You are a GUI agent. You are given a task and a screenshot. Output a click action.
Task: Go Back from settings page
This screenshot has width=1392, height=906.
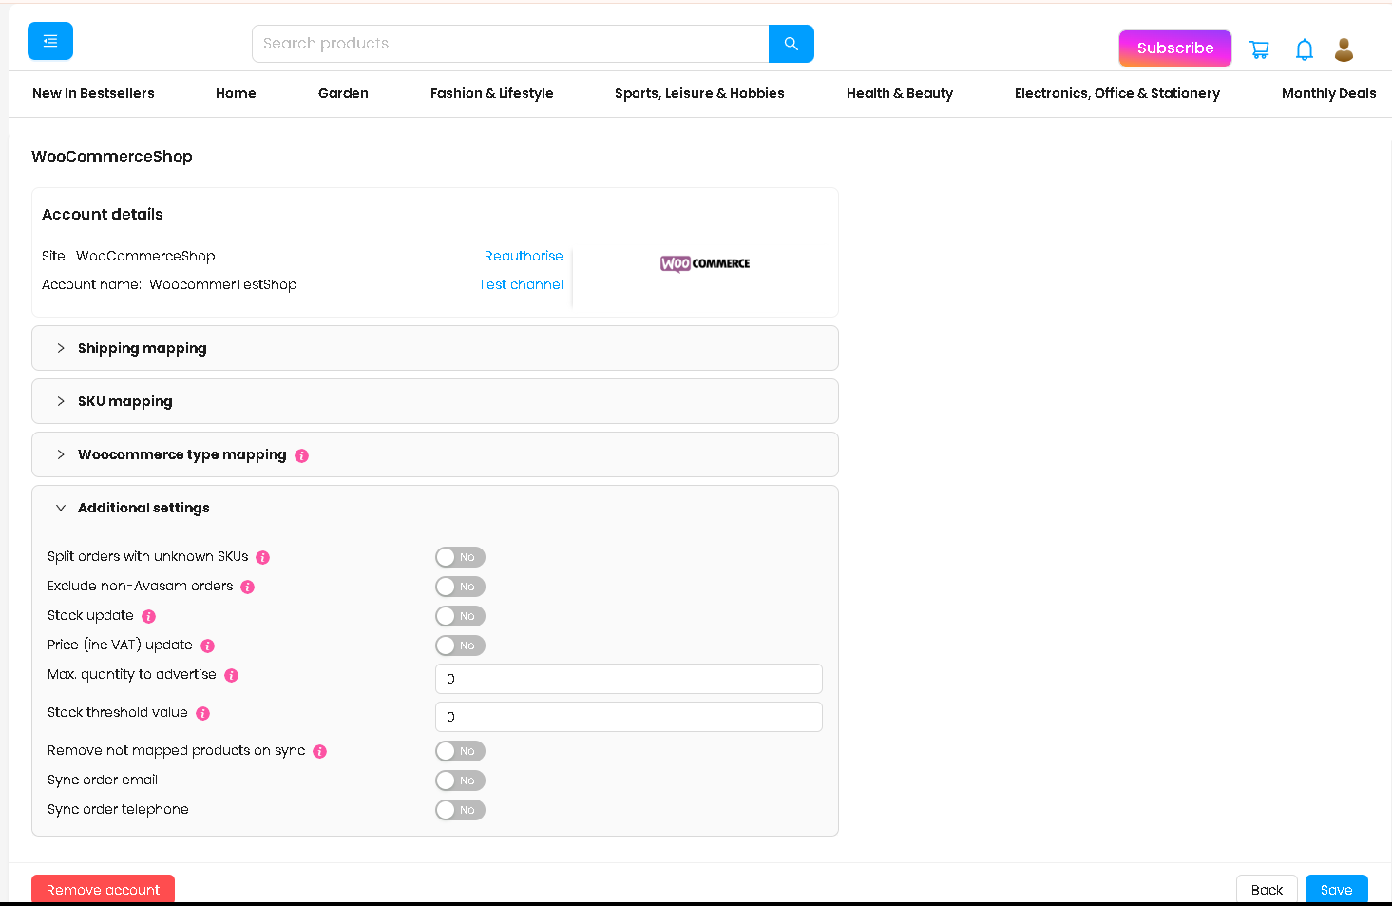tap(1267, 890)
